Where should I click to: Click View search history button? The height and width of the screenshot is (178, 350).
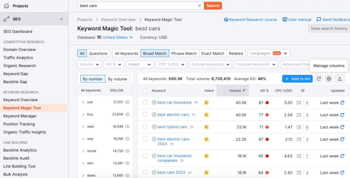(329, 28)
